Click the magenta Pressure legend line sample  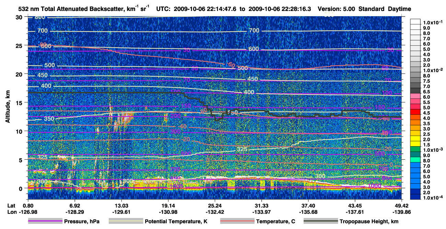point(45,221)
